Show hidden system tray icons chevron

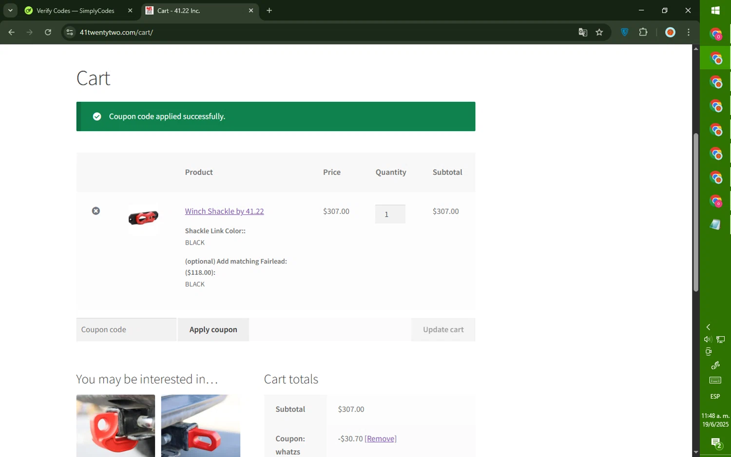click(x=709, y=327)
